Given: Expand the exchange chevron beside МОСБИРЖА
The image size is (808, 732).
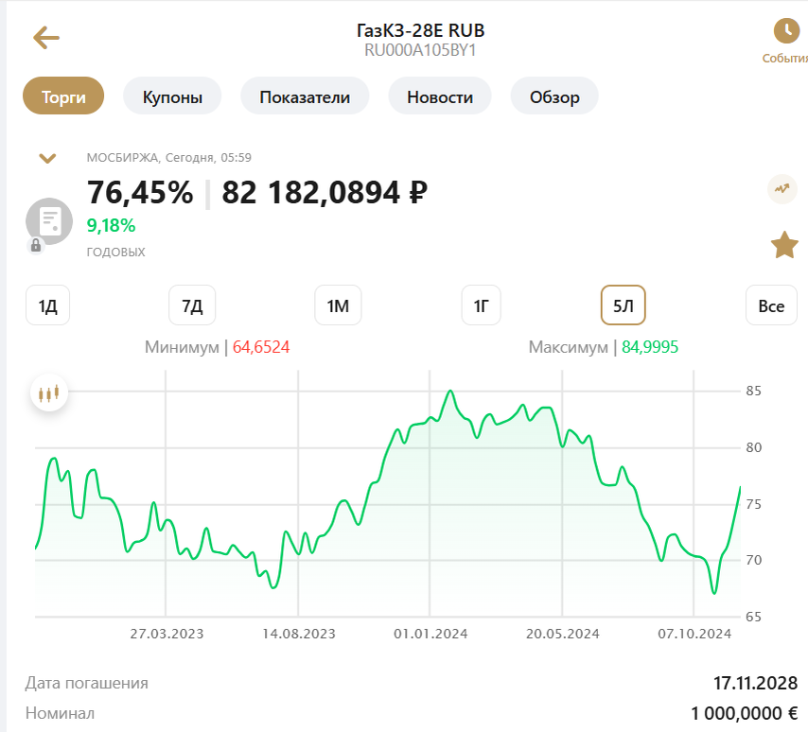Looking at the screenshot, I should [47, 158].
